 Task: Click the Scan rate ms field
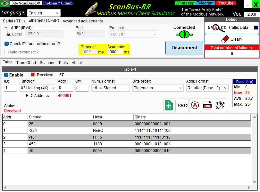[x=115, y=52]
